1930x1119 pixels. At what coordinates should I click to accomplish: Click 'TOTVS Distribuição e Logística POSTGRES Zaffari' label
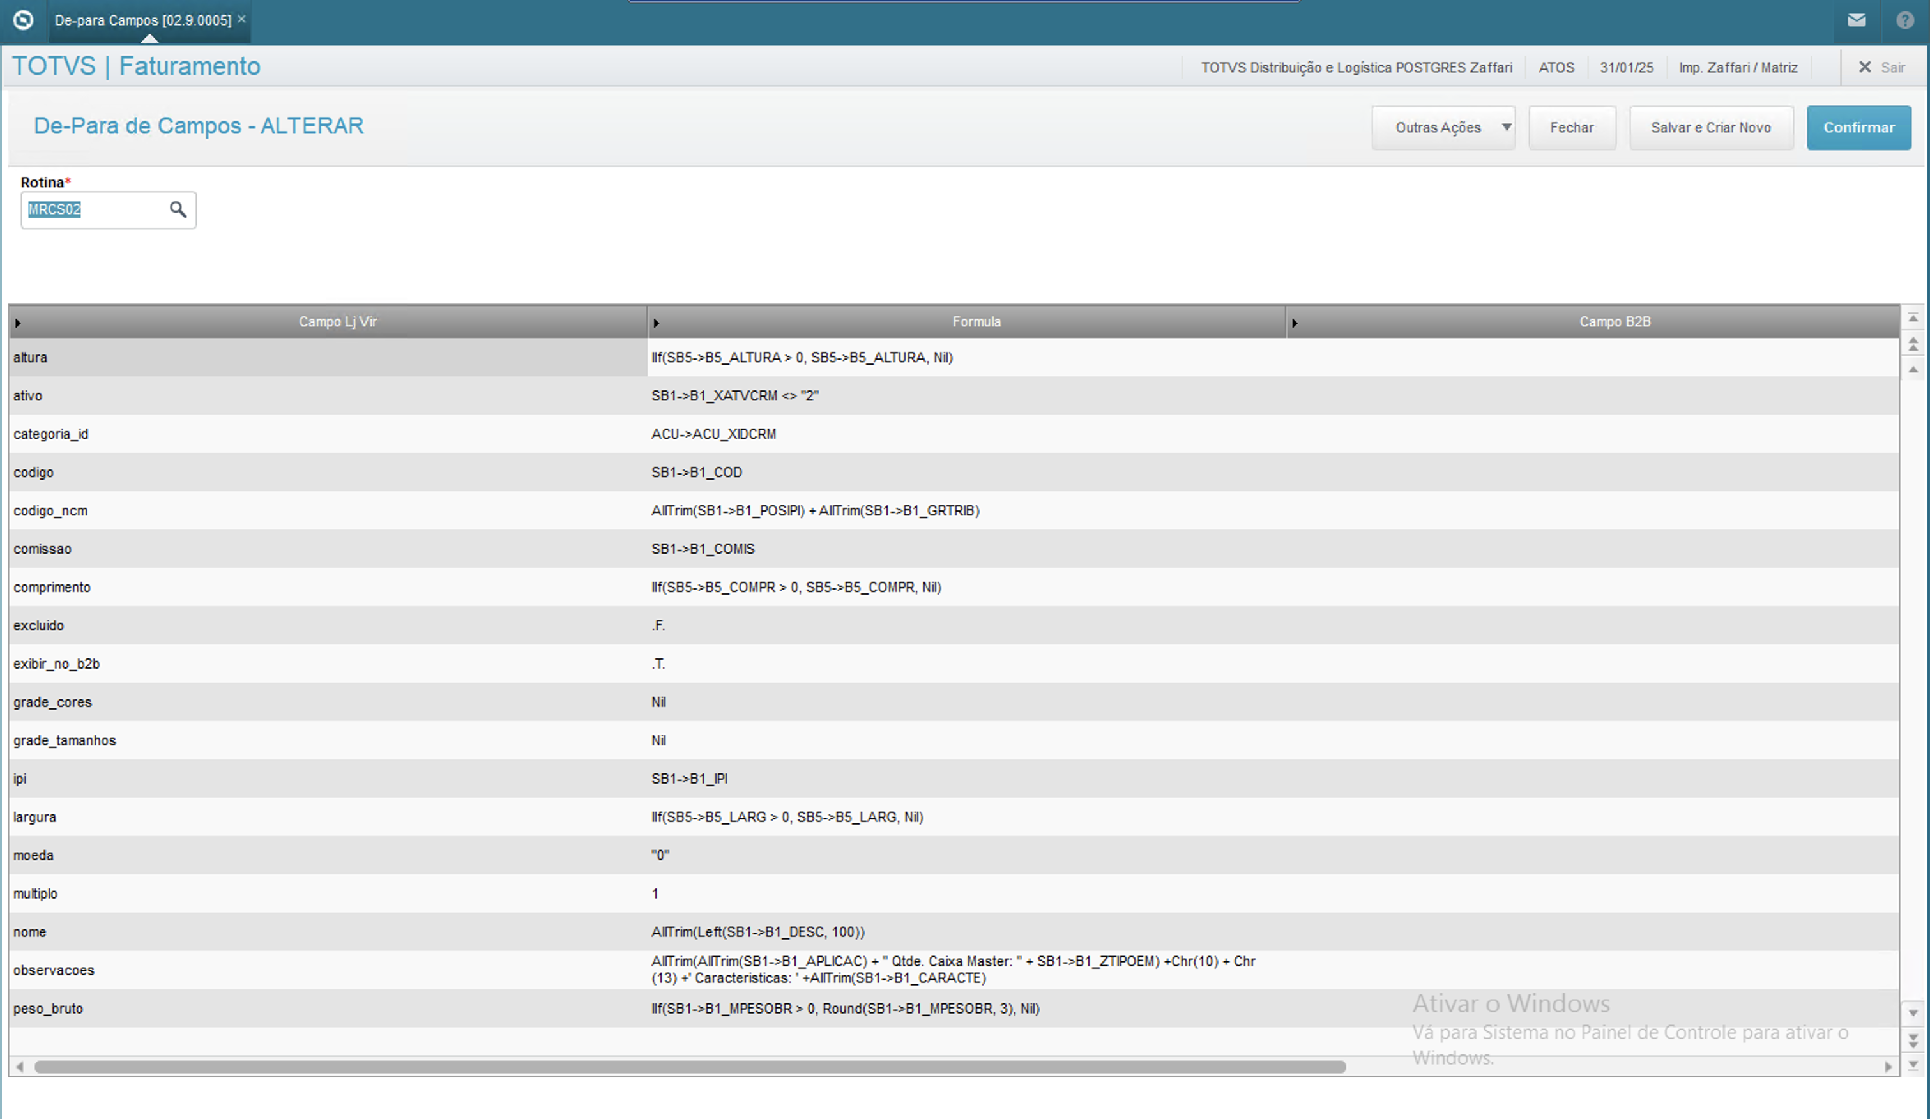point(1356,68)
